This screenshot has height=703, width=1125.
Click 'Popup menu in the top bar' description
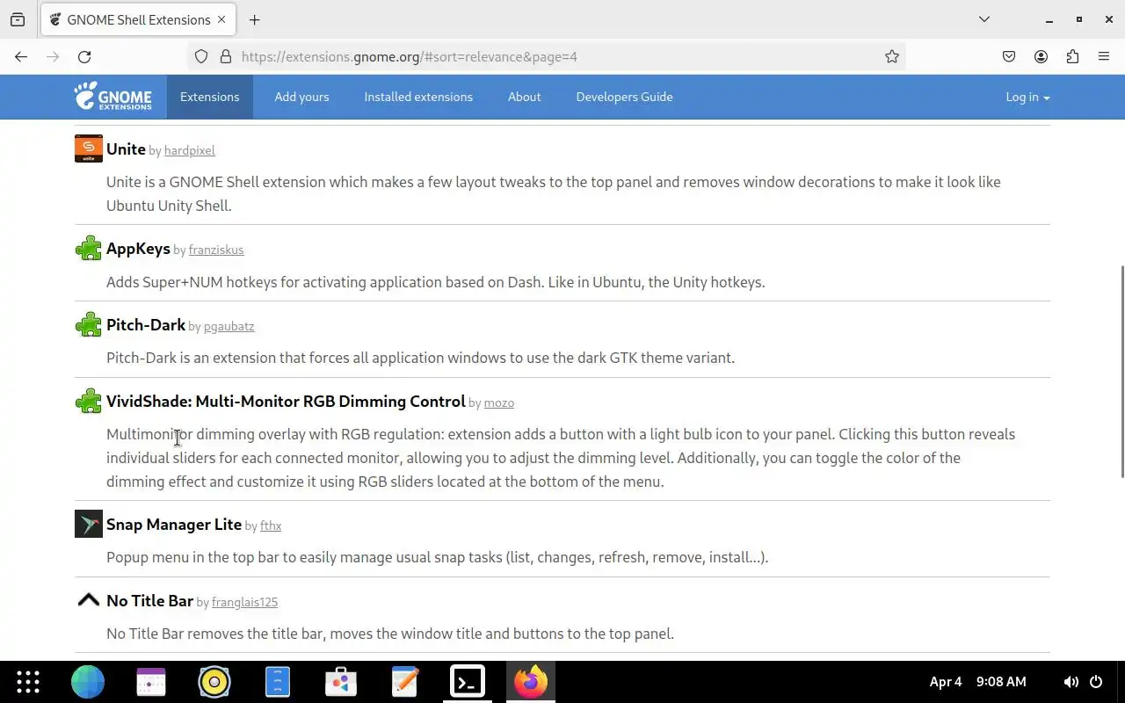coord(437,557)
